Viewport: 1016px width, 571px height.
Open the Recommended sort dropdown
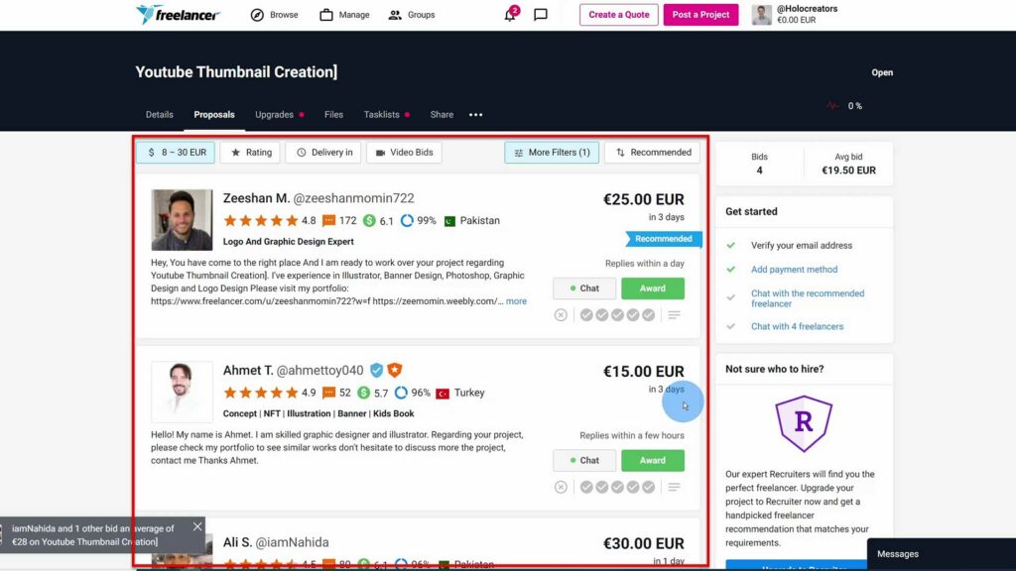tap(653, 152)
